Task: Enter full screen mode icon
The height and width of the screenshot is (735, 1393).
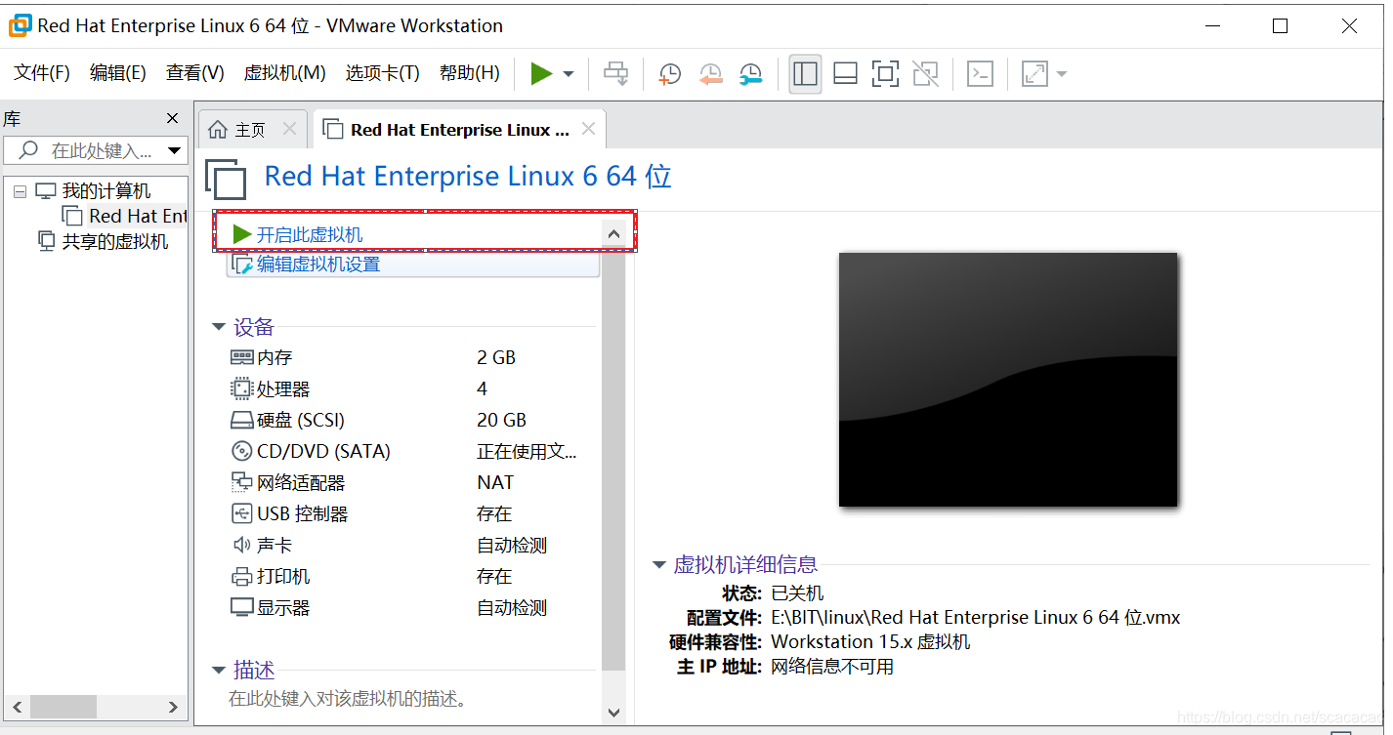Action: (x=885, y=73)
